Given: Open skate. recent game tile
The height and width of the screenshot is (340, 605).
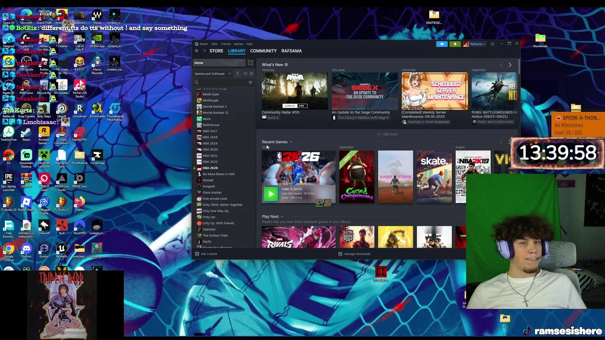Looking at the screenshot, I should (434, 177).
